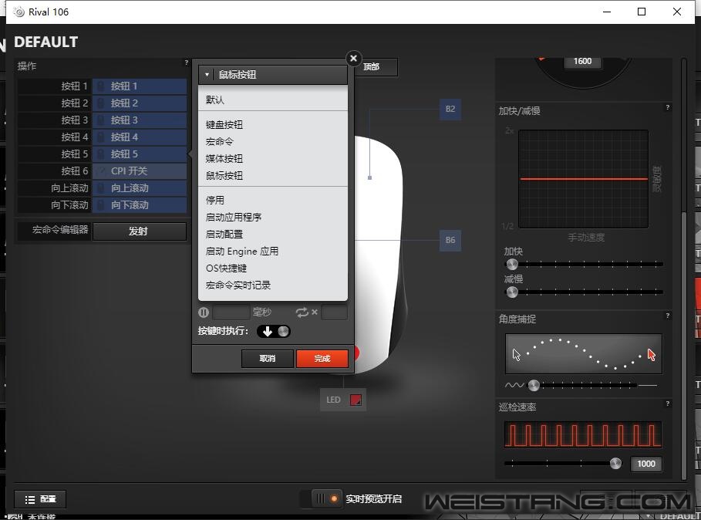Click the B2 button label on mouse
Viewport: 701px width, 520px height.
coord(450,109)
